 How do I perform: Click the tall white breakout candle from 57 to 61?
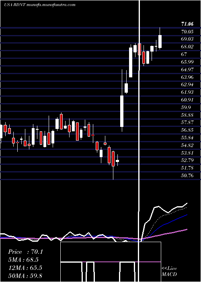tap(122, 111)
